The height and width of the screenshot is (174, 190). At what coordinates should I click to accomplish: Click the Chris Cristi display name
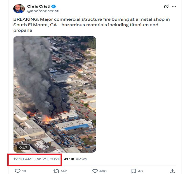tap(39, 7)
